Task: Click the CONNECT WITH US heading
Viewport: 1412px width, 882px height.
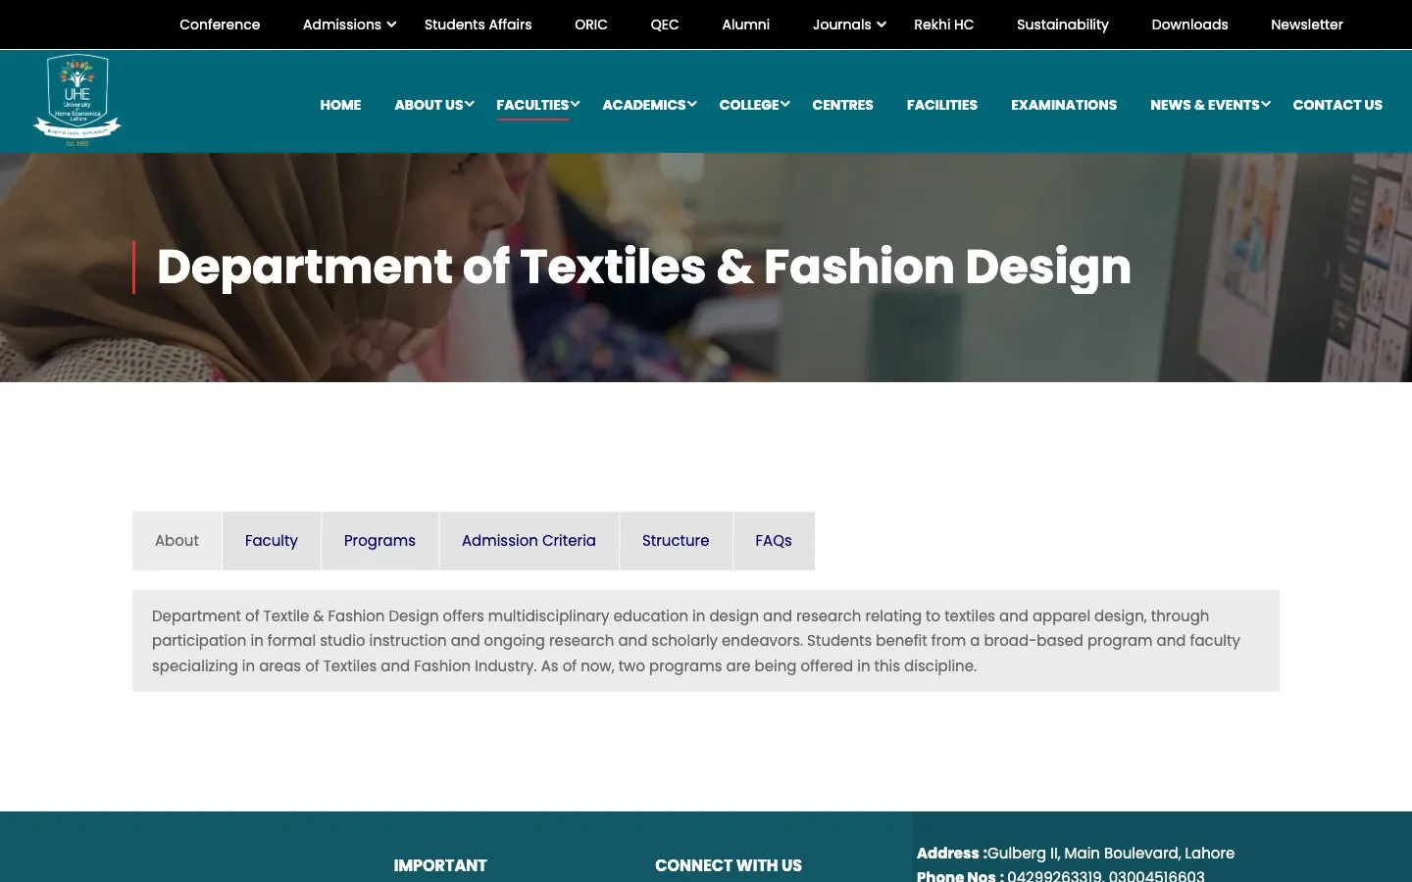Action: [729, 865]
